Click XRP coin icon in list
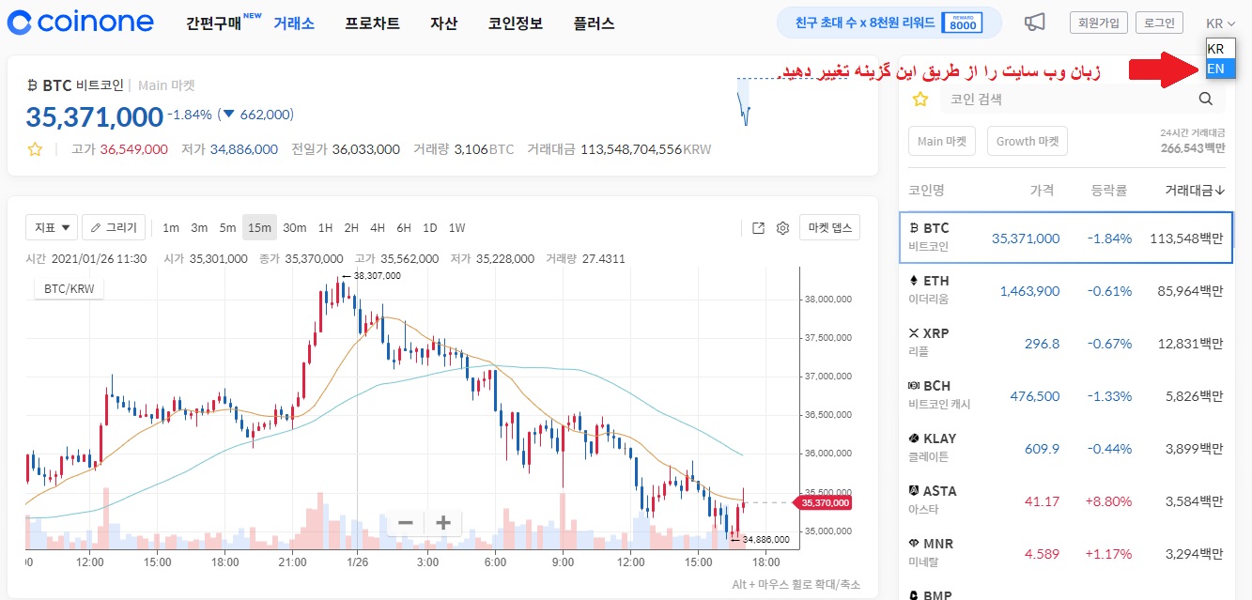1252x600 pixels. pos(914,333)
